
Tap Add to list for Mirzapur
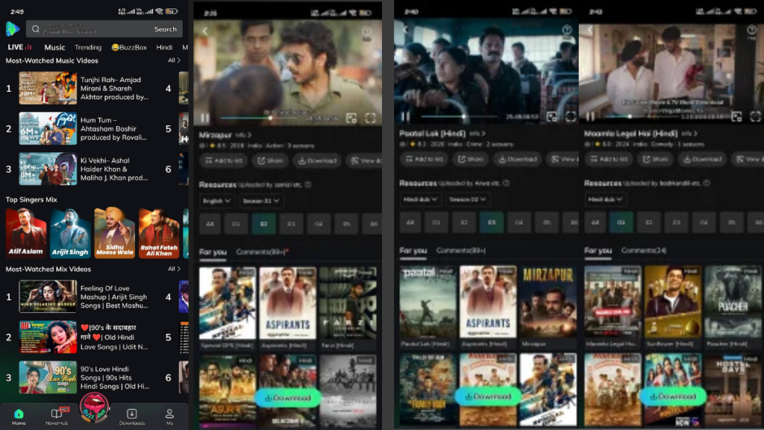click(224, 160)
